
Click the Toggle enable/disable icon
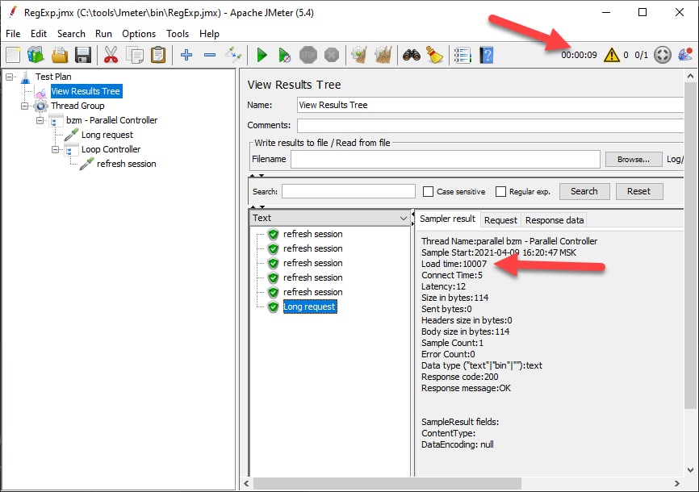233,56
